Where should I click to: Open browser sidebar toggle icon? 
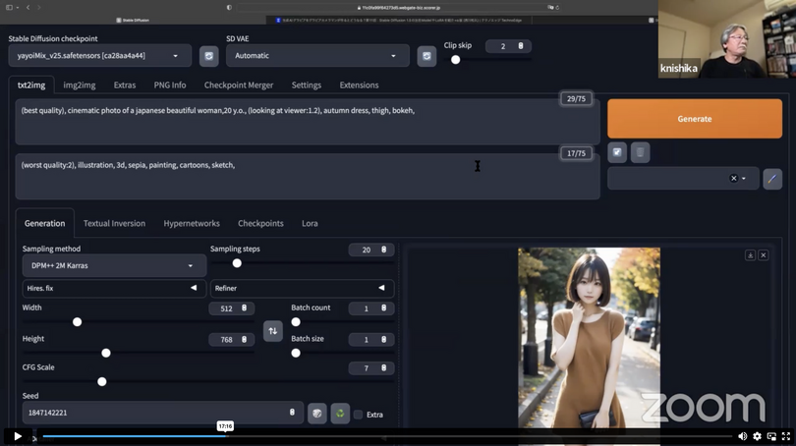click(9, 8)
